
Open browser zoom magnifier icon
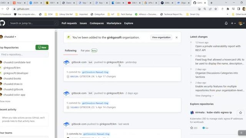[205, 9]
